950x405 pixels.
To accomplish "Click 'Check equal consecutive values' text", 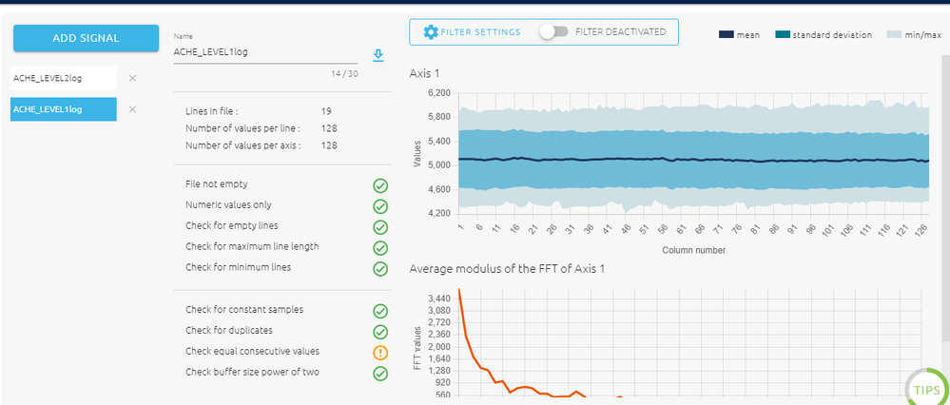I will 252,351.
